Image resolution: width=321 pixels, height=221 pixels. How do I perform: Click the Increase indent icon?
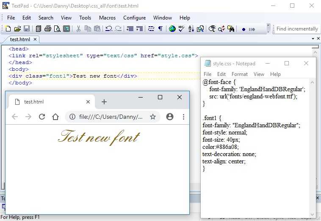point(139,29)
